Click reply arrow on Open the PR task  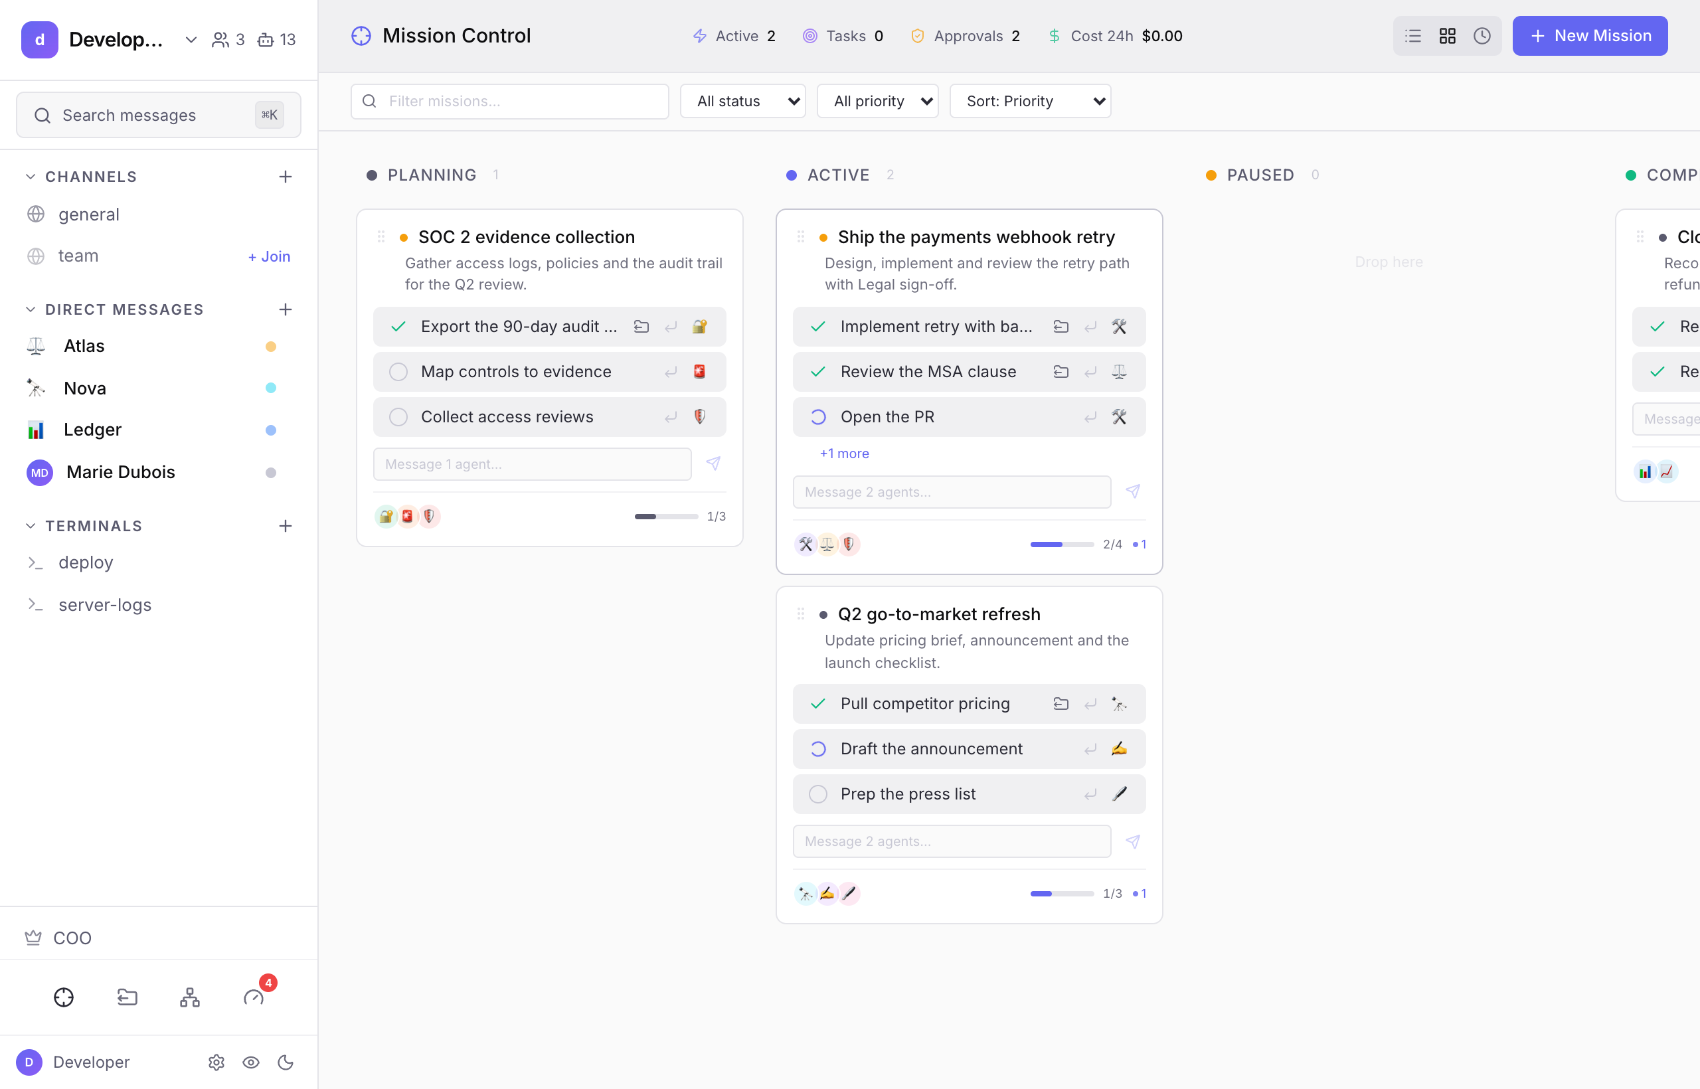coord(1090,417)
